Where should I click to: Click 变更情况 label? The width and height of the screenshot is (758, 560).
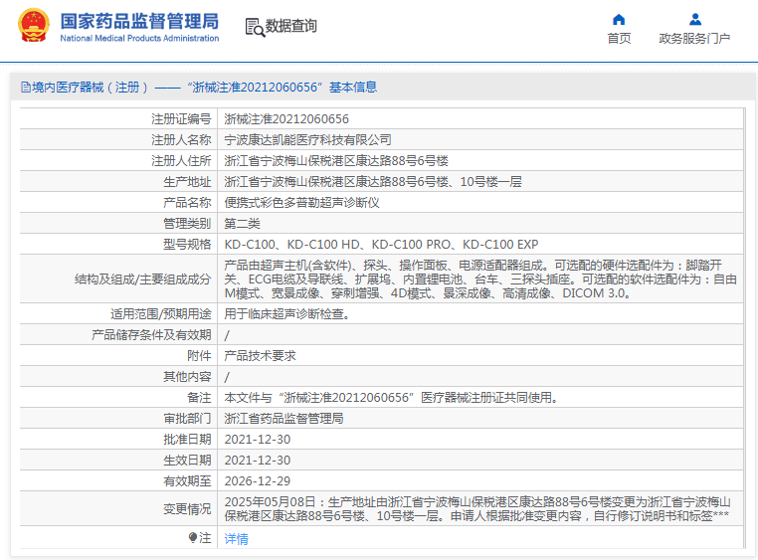click(x=187, y=509)
